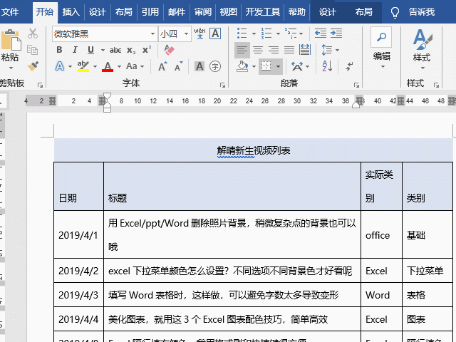Open the Editing find magnifier
This screenshot has height=342, width=456.
(x=381, y=37)
